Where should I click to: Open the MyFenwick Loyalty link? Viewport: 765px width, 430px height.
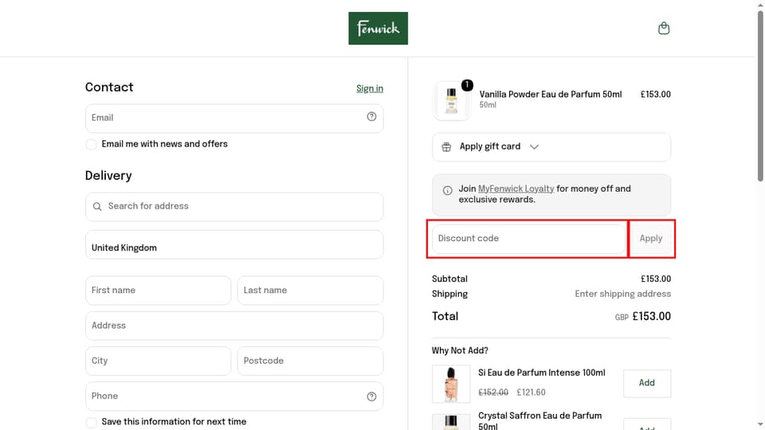[516, 189]
